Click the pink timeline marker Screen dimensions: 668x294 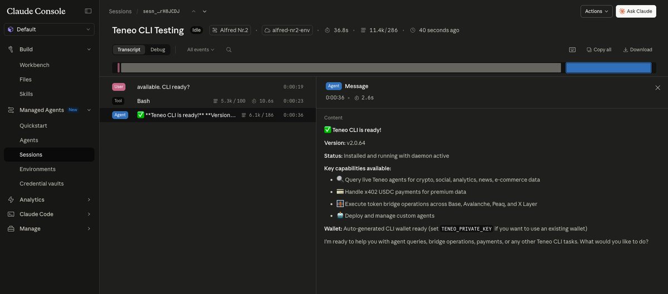(119, 68)
